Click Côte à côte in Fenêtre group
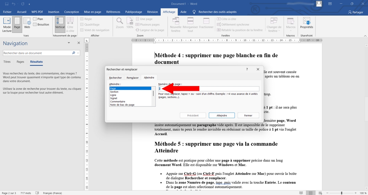Image resolution: width=368 pixels, height=195 pixels. pos(226,19)
